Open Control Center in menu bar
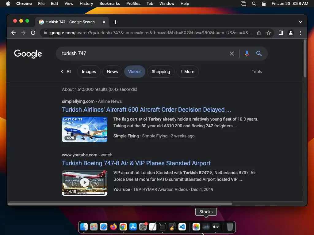Screen dimensions: 314x235 (264, 3)
